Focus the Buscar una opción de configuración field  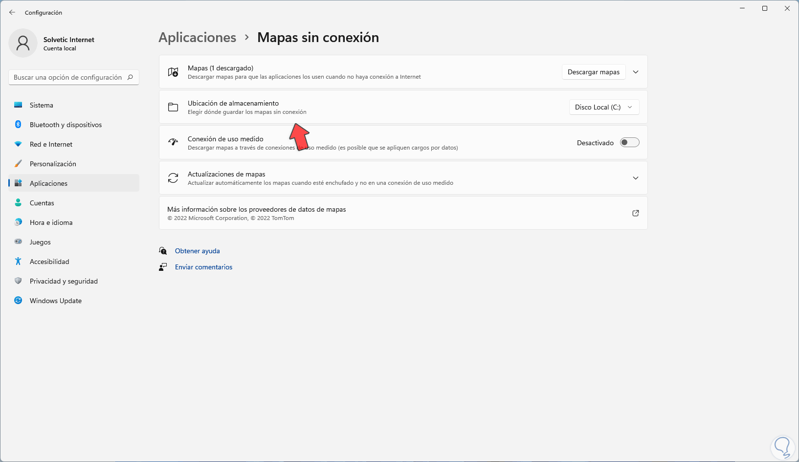[x=68, y=77]
